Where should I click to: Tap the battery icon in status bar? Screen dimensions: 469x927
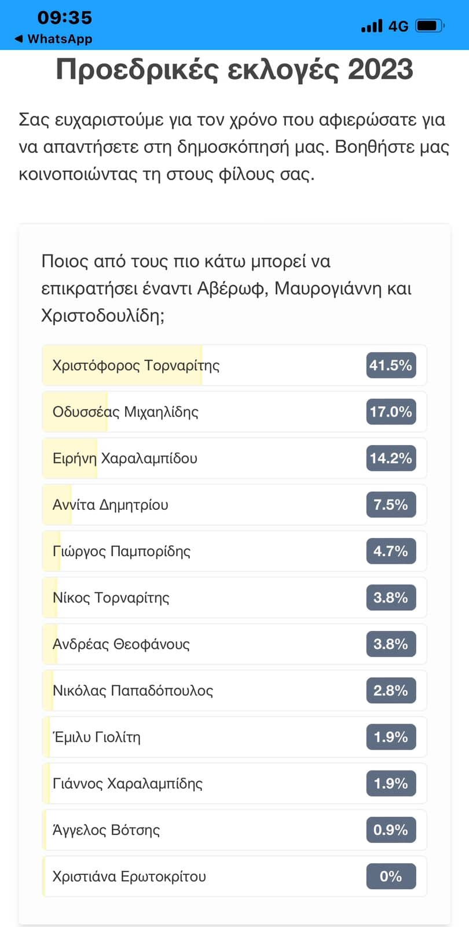tap(429, 26)
